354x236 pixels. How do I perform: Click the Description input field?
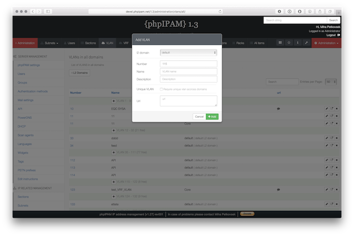188,79
